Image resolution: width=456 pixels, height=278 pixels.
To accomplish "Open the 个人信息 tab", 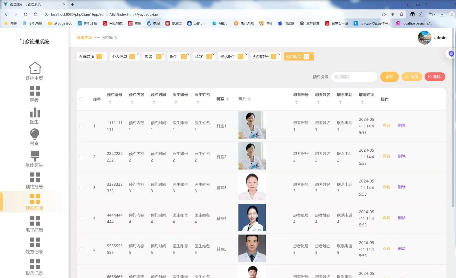I will [120, 56].
